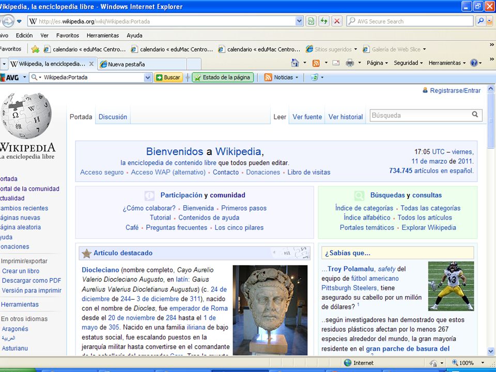
Task: Toggle the Compatibility View icon
Action: click(x=311, y=21)
